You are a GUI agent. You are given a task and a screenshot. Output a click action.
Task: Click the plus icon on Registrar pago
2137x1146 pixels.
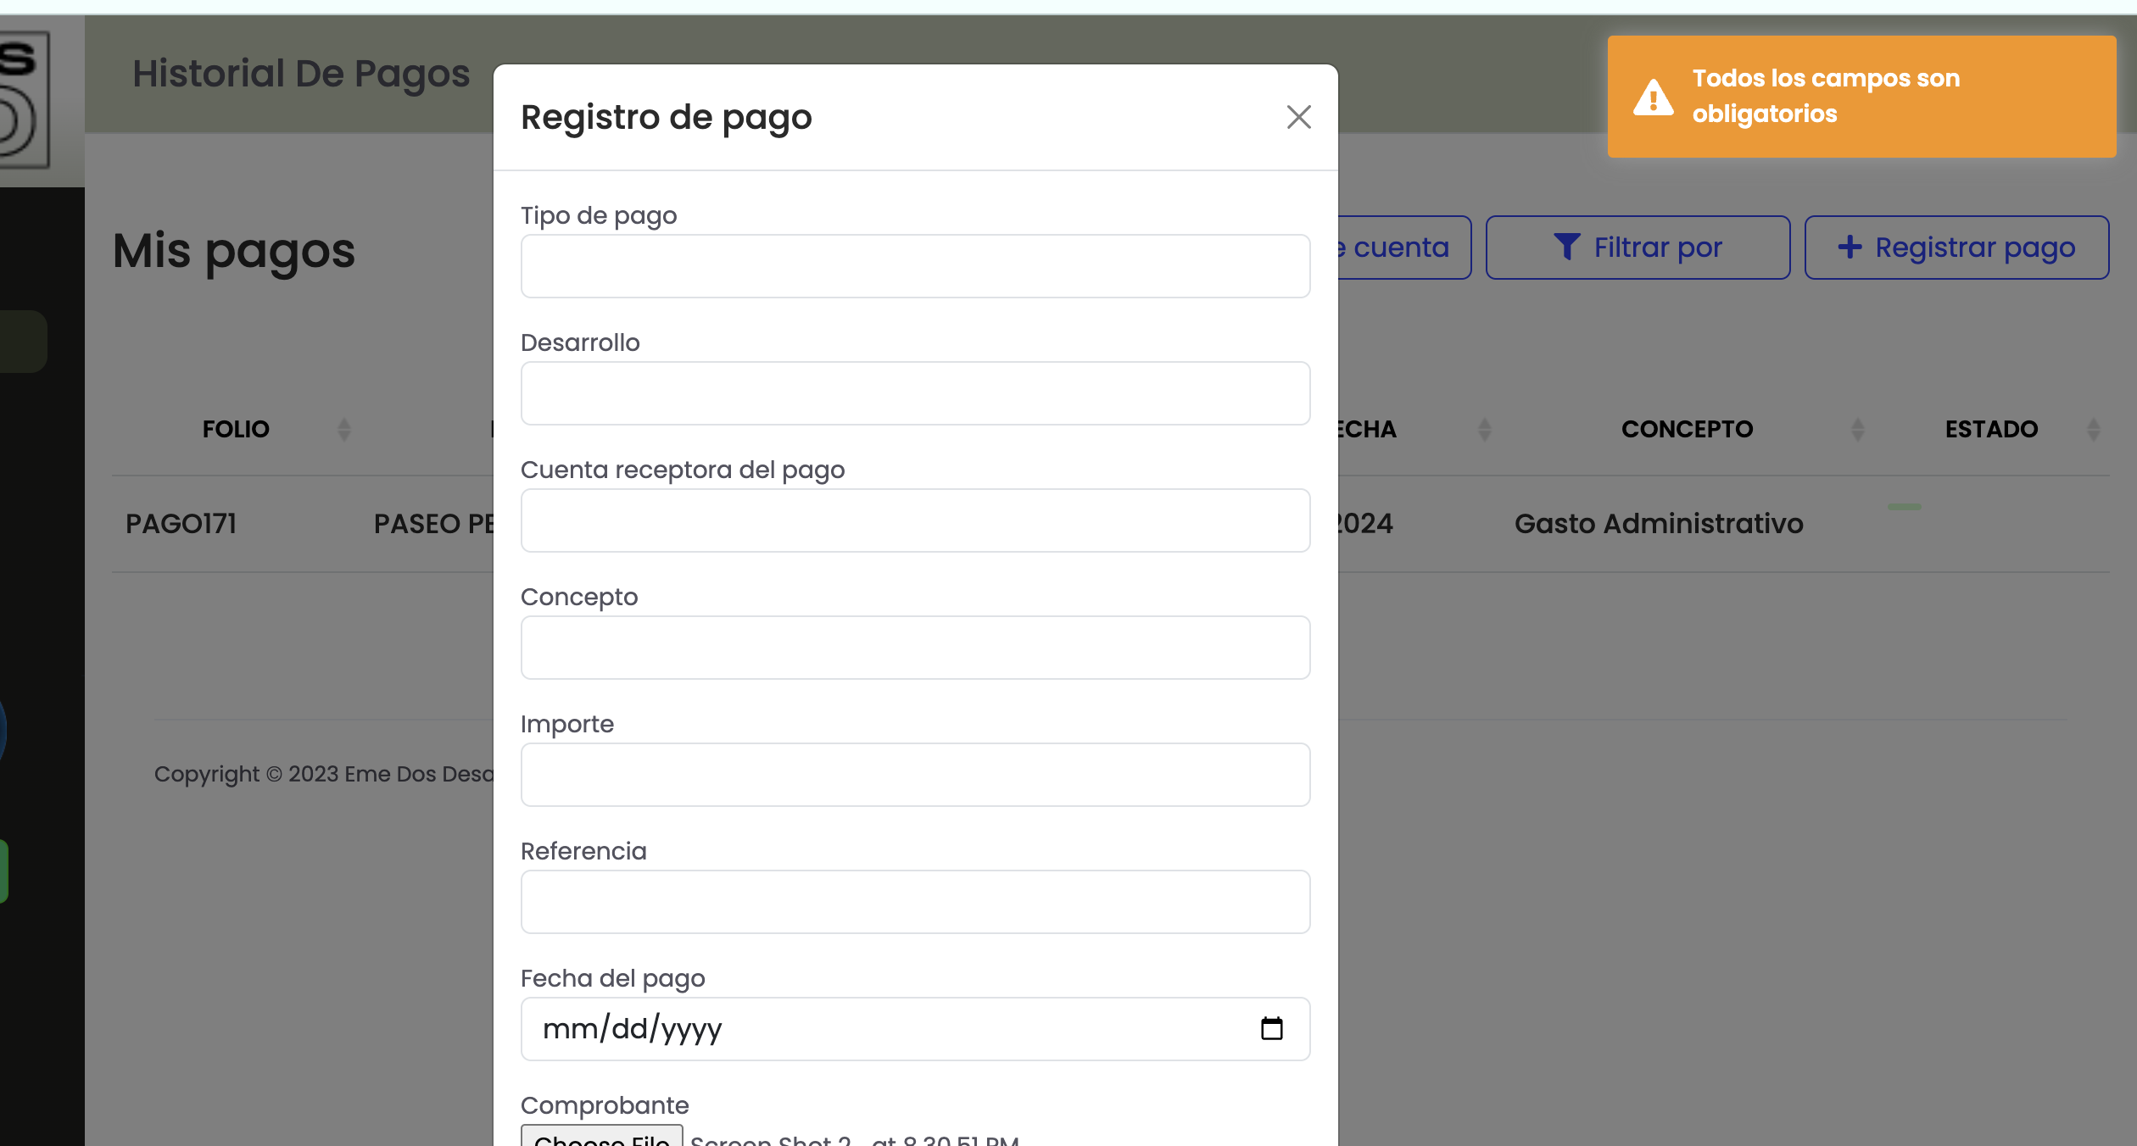(1850, 247)
